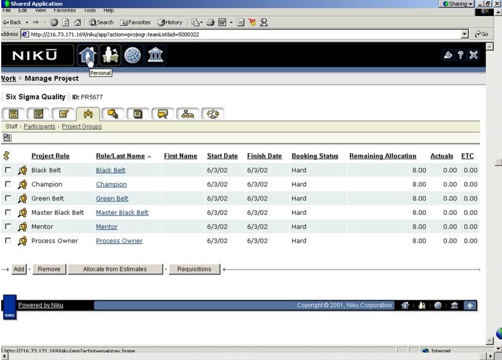The image size is (502, 360).
Task: Check the Mentor row checkbox
Action: [8, 226]
